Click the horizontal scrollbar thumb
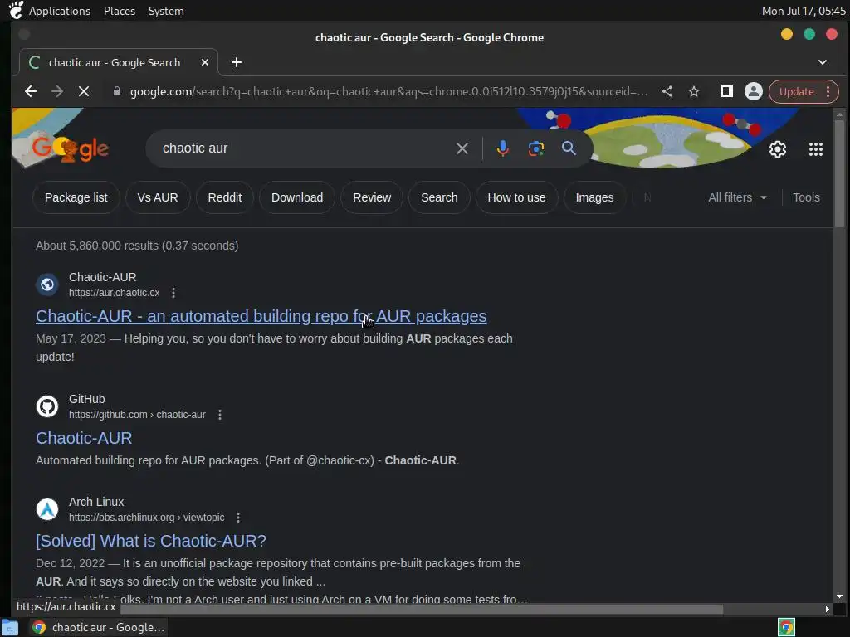The height and width of the screenshot is (637, 850). 421,610
